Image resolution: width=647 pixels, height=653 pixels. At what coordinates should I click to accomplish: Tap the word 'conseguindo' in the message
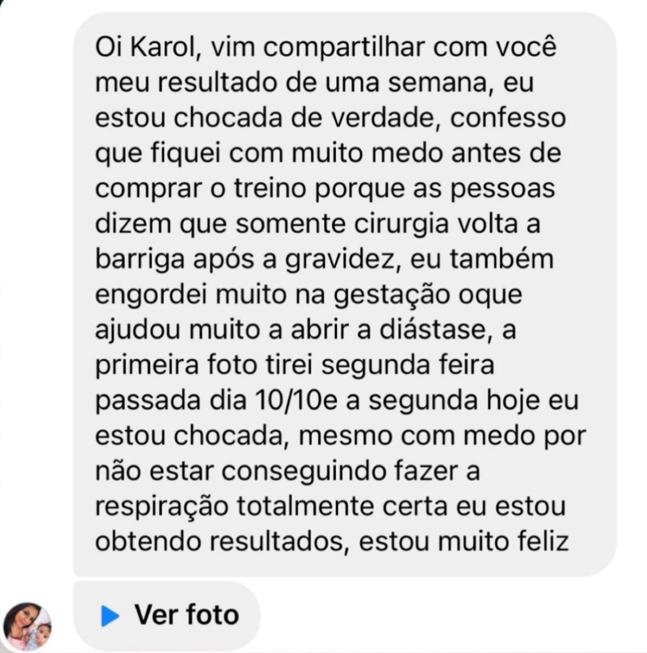pos(305,472)
